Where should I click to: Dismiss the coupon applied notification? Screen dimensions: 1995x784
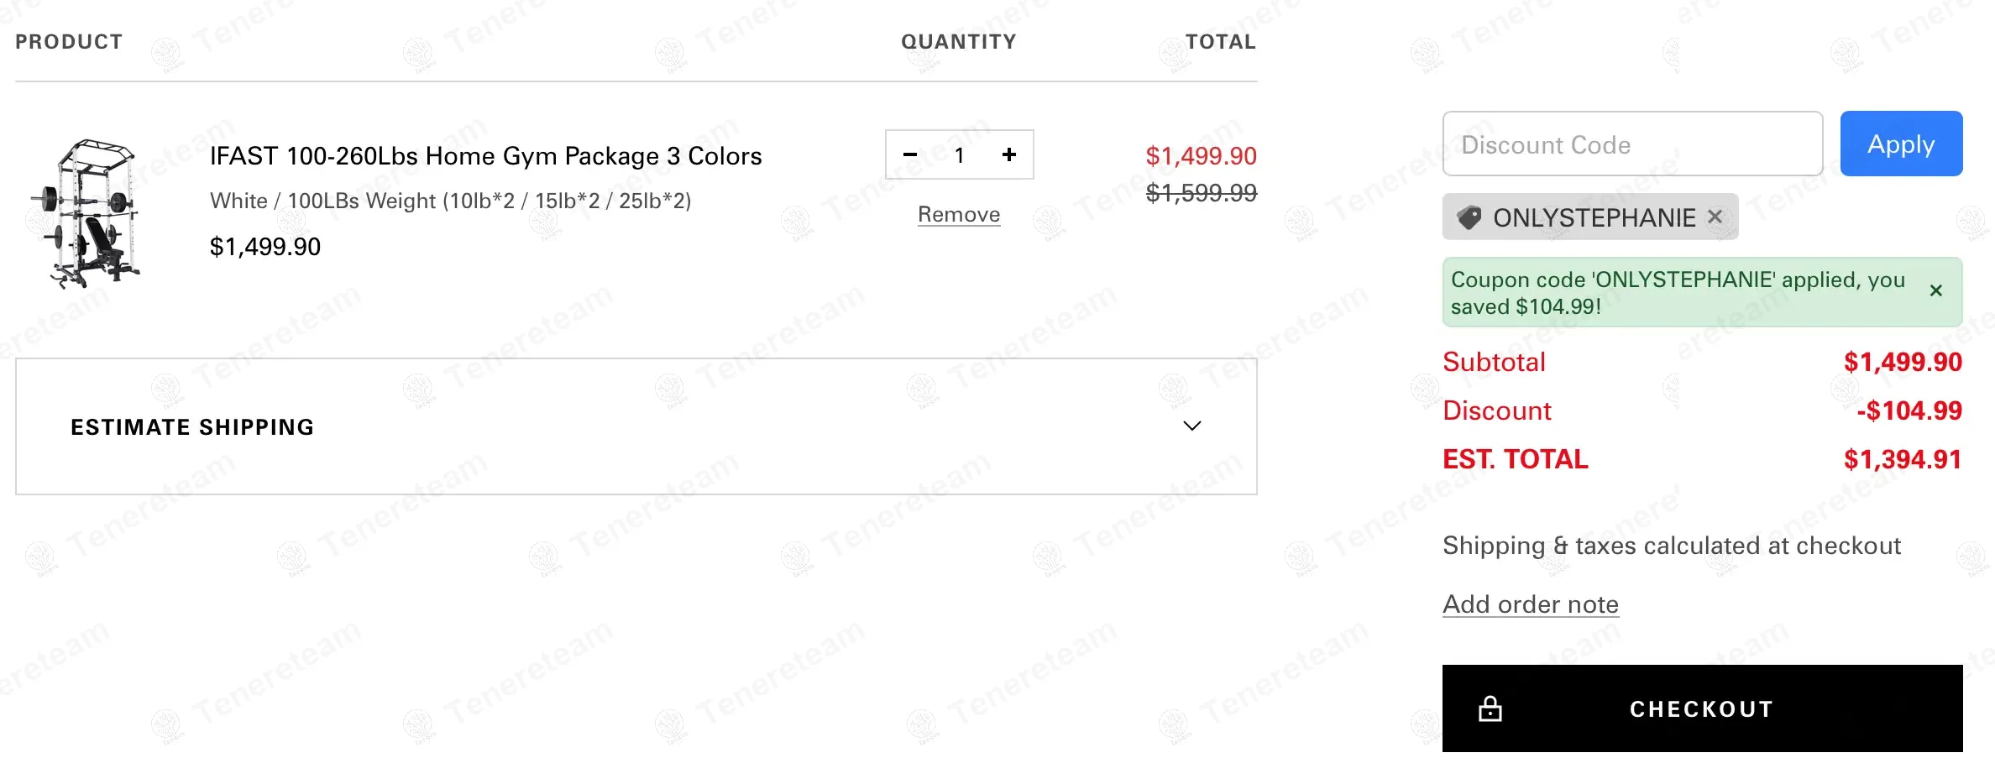pos(1936,291)
